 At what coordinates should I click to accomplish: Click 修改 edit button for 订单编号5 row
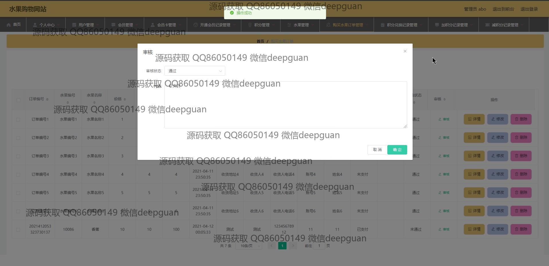[497, 193]
